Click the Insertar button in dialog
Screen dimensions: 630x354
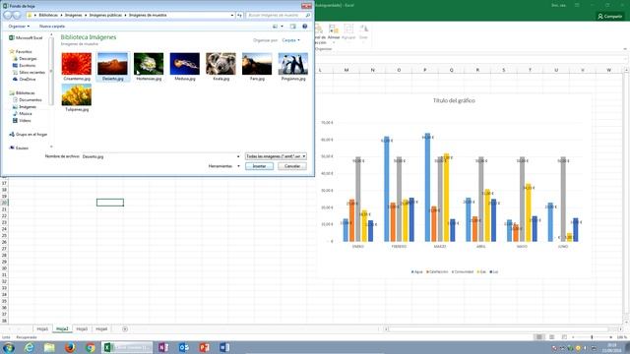259,166
